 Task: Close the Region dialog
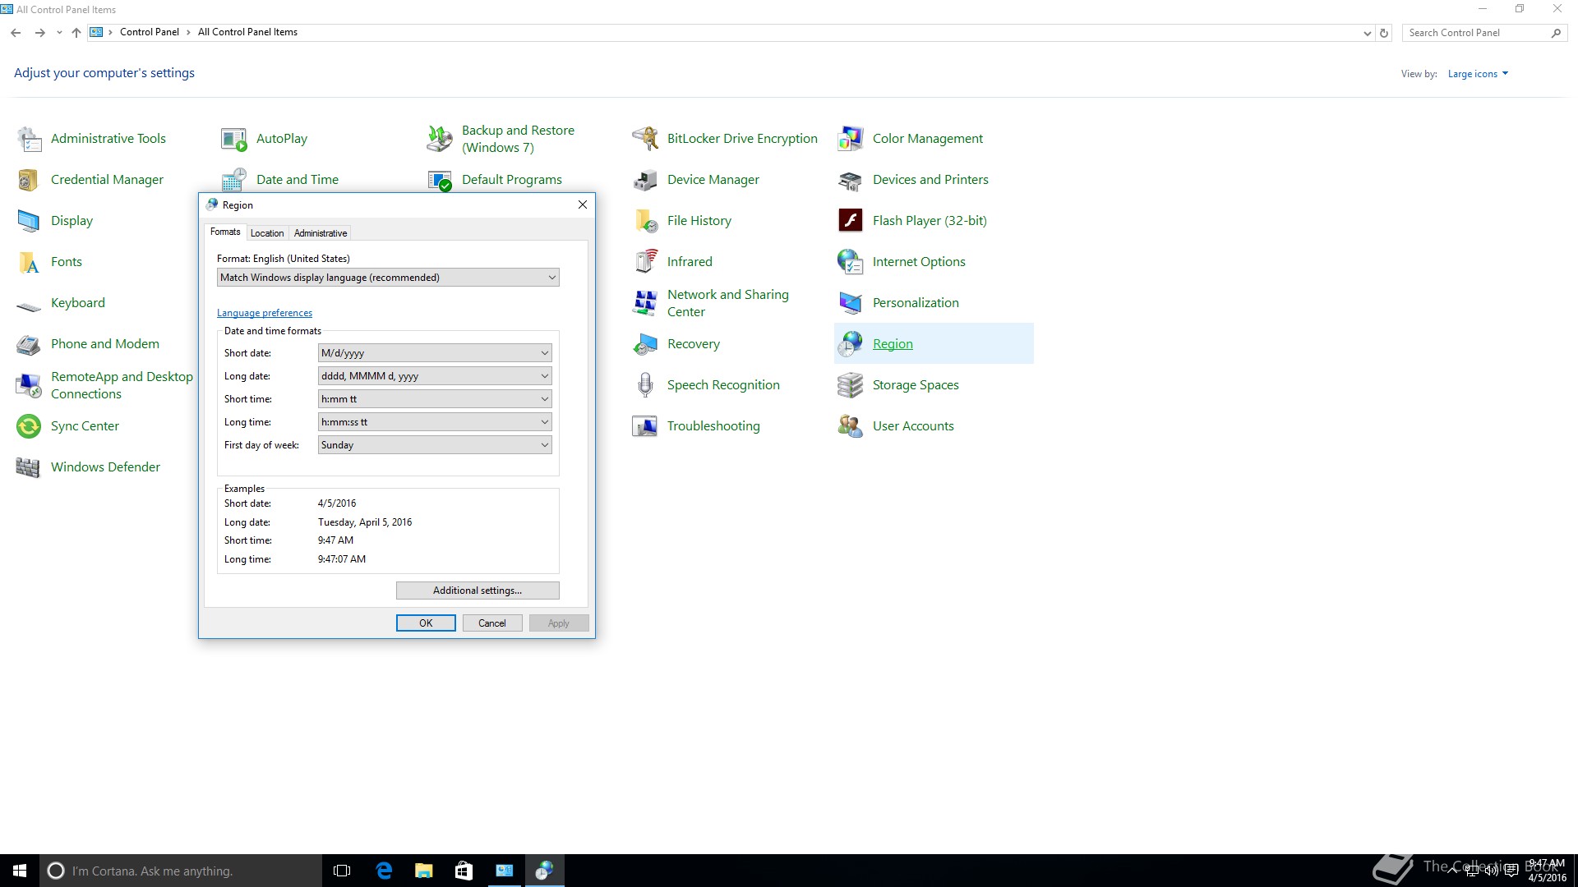pyautogui.click(x=583, y=205)
